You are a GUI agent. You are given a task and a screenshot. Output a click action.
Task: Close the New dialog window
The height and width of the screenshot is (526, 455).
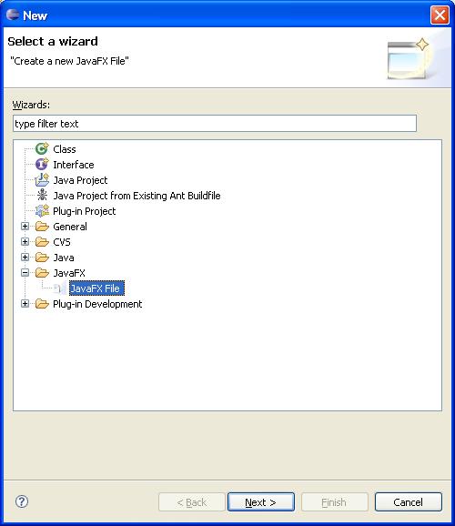coord(440,15)
